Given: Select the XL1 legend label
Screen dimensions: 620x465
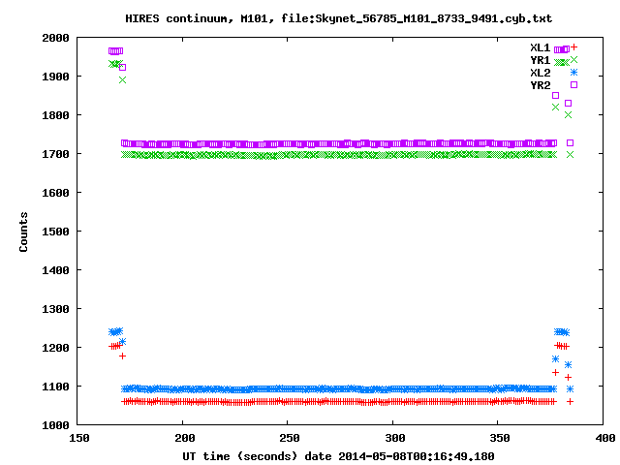Looking at the screenshot, I should coord(540,47).
